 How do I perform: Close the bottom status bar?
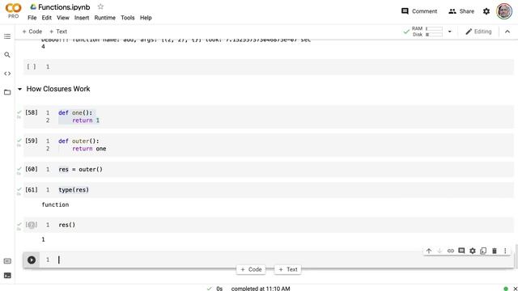(x=515, y=289)
